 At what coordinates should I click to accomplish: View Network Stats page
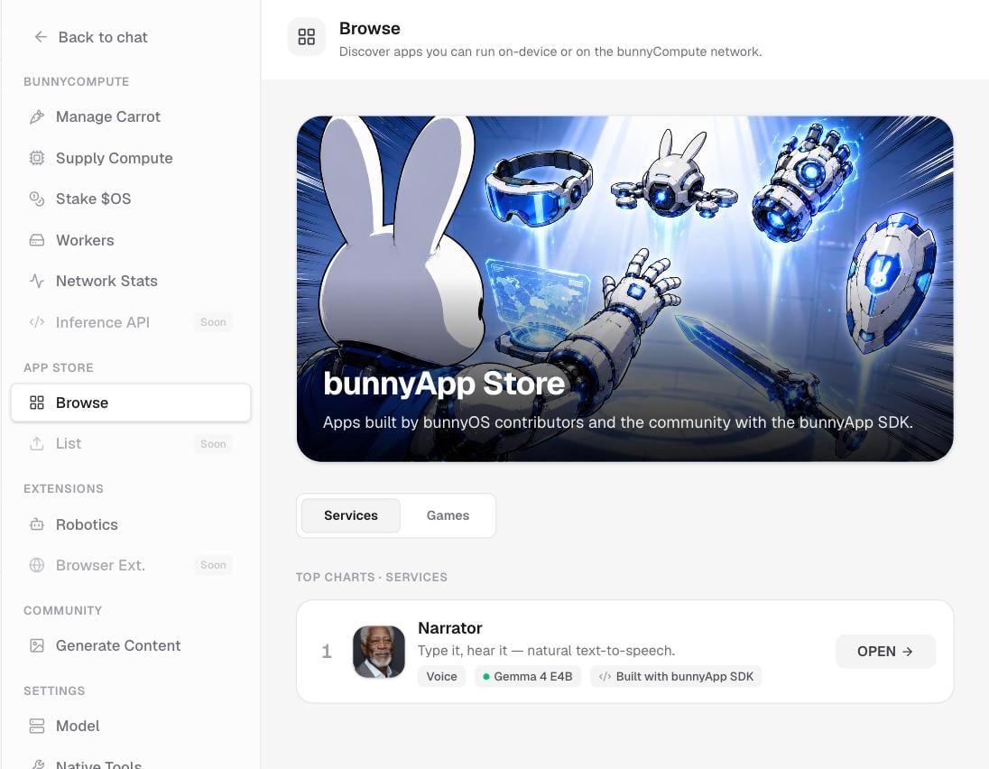pyautogui.click(x=131, y=281)
